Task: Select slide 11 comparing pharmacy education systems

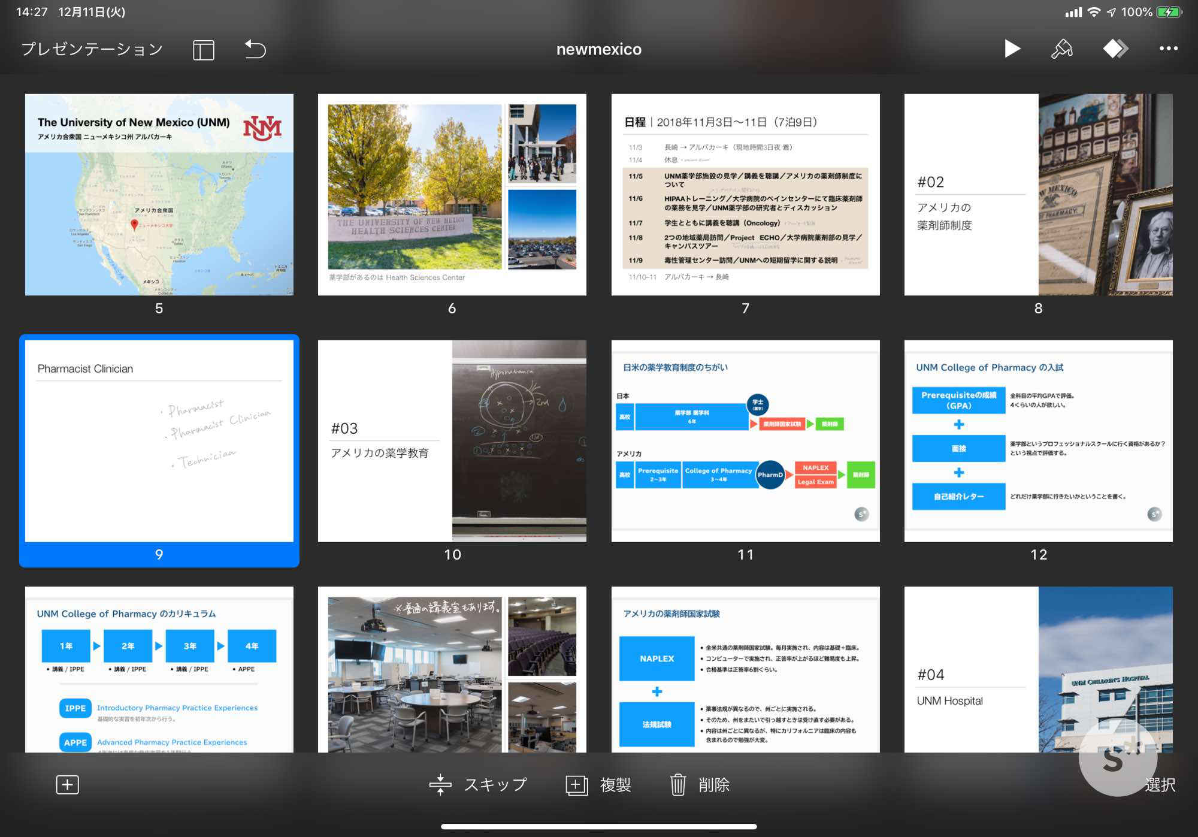Action: pos(745,441)
